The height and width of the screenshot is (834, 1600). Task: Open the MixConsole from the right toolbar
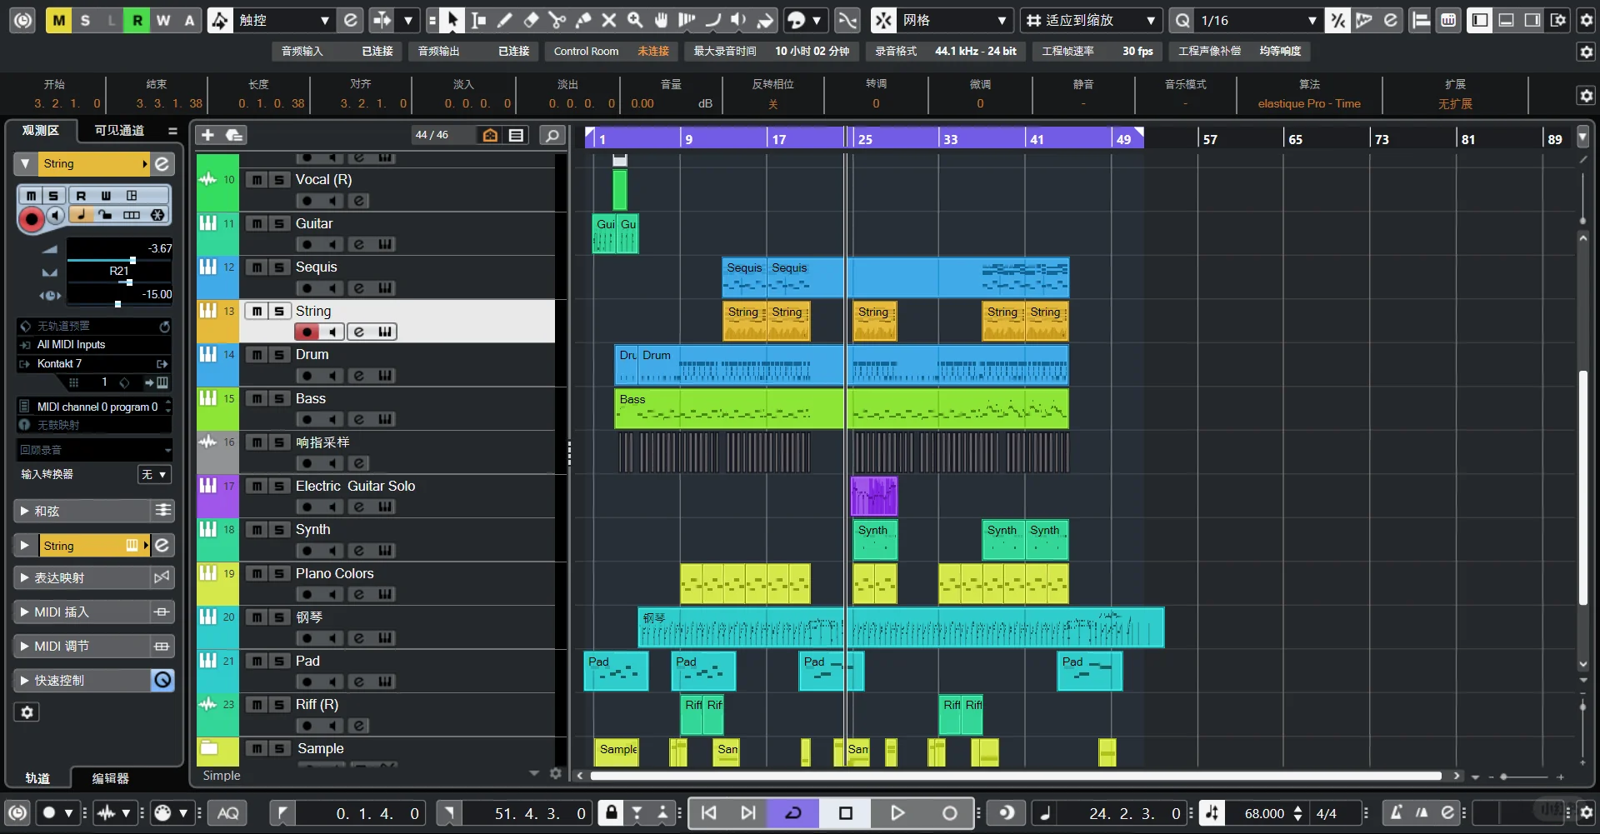[x=1447, y=20]
